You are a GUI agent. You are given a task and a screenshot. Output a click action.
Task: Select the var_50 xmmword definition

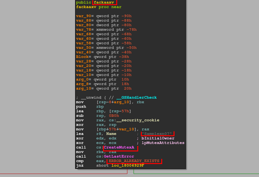(106, 48)
